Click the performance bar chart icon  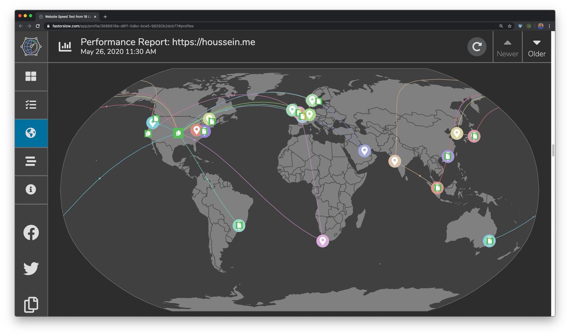click(65, 46)
